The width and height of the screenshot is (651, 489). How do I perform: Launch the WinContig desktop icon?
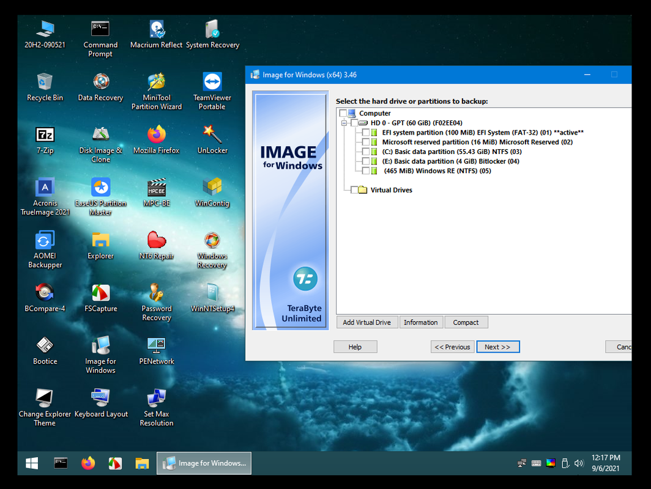212,193
